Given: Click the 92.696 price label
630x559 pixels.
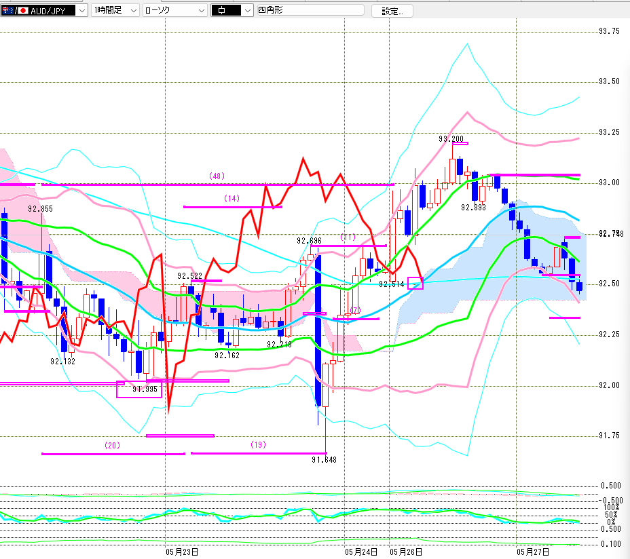Looking at the screenshot, I should point(309,241).
